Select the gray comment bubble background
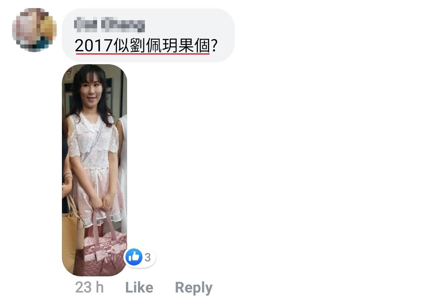437x301 pixels. point(148,35)
